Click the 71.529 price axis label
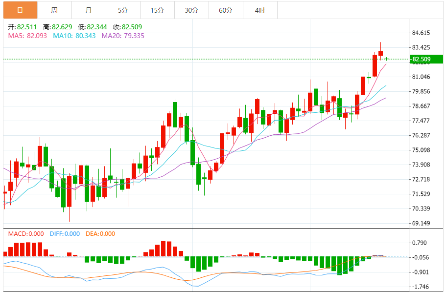446x292 pixels. pyautogui.click(x=421, y=194)
